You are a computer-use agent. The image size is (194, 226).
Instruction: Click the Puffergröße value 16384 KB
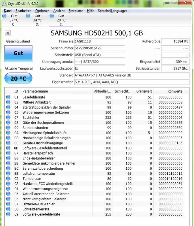[175, 41]
